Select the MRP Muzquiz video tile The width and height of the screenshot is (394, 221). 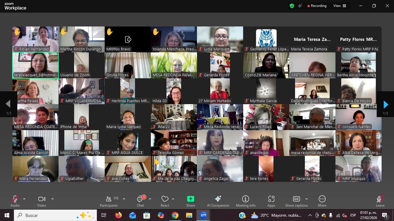(x=359, y=169)
